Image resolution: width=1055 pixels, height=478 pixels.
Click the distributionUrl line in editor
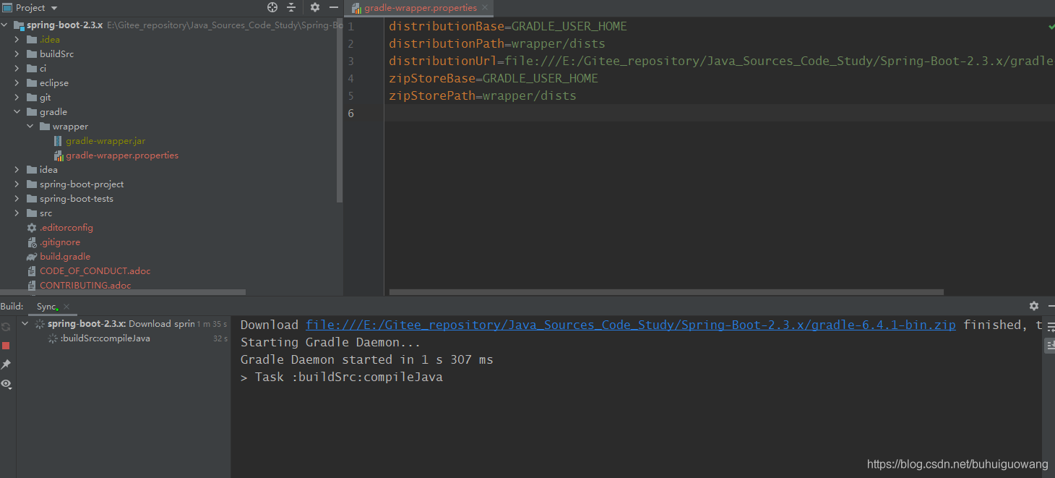coord(720,61)
